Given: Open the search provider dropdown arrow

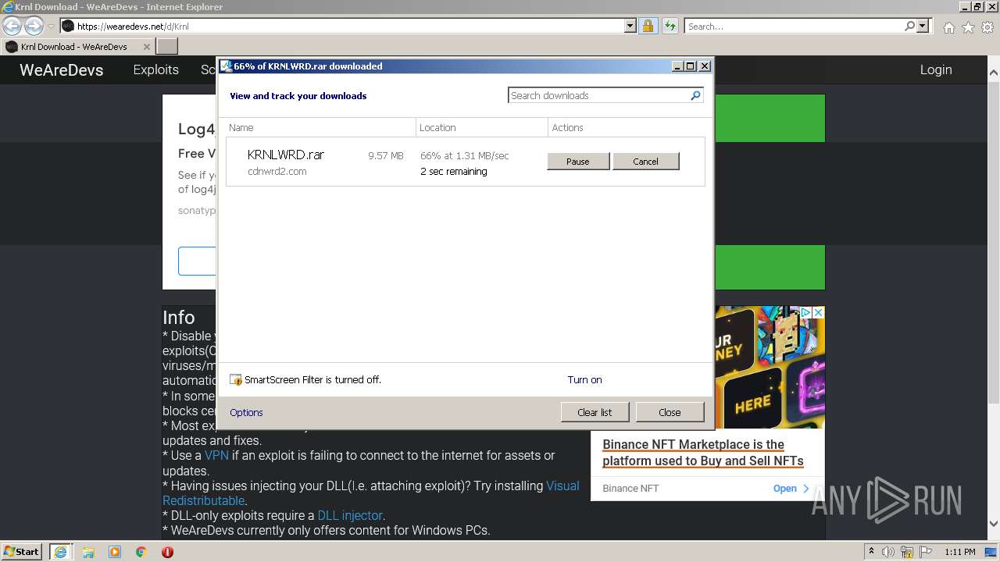Looking at the screenshot, I should coord(923,26).
